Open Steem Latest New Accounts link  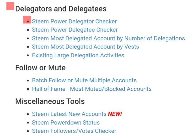click(x=69, y=114)
